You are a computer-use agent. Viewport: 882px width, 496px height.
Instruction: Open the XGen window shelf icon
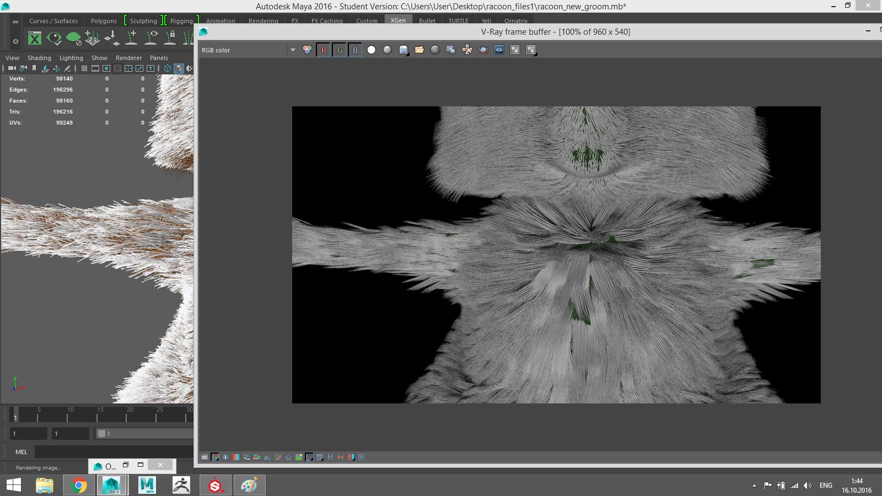(x=35, y=38)
